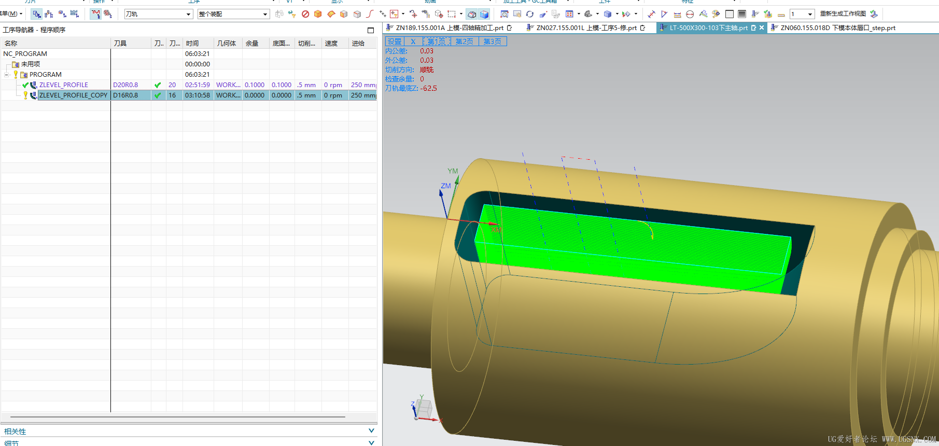Click the 设置 button in overlay
939x446 pixels.
(x=394, y=41)
